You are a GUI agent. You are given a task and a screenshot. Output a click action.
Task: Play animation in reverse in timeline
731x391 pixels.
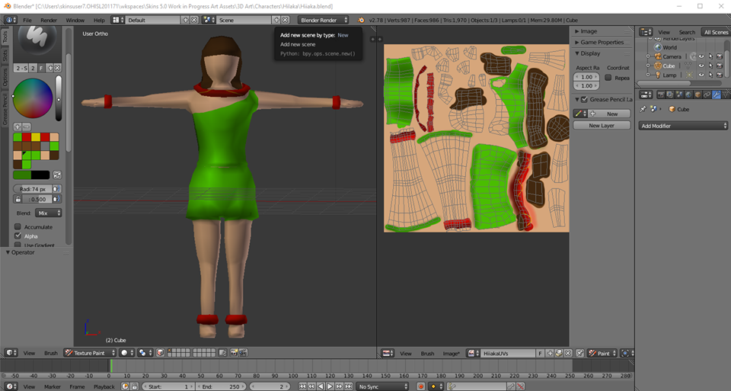(321, 386)
